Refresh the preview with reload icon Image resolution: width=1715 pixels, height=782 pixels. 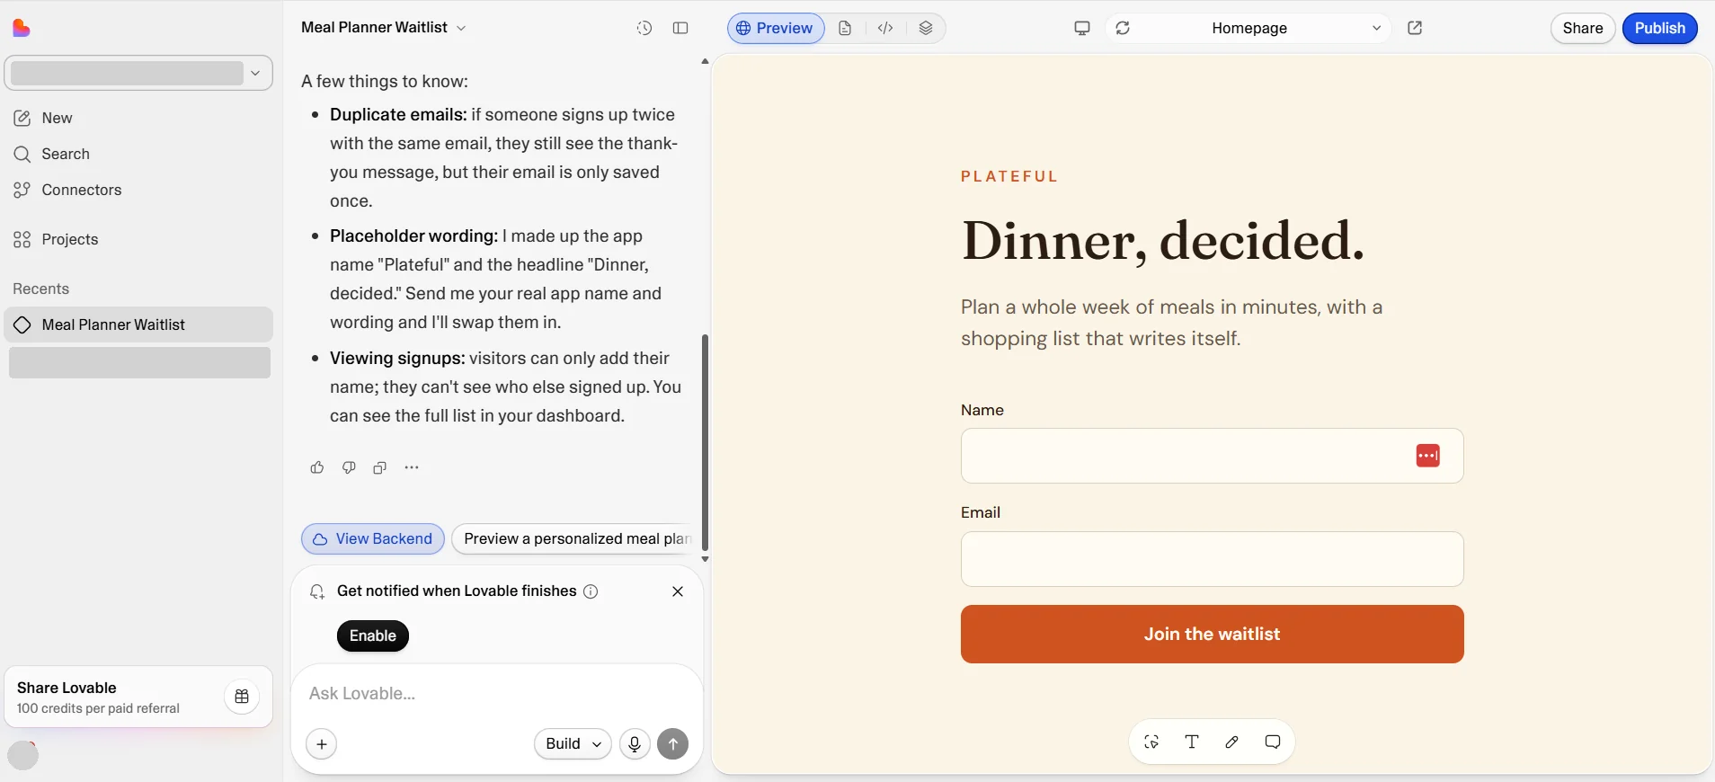click(x=1123, y=28)
